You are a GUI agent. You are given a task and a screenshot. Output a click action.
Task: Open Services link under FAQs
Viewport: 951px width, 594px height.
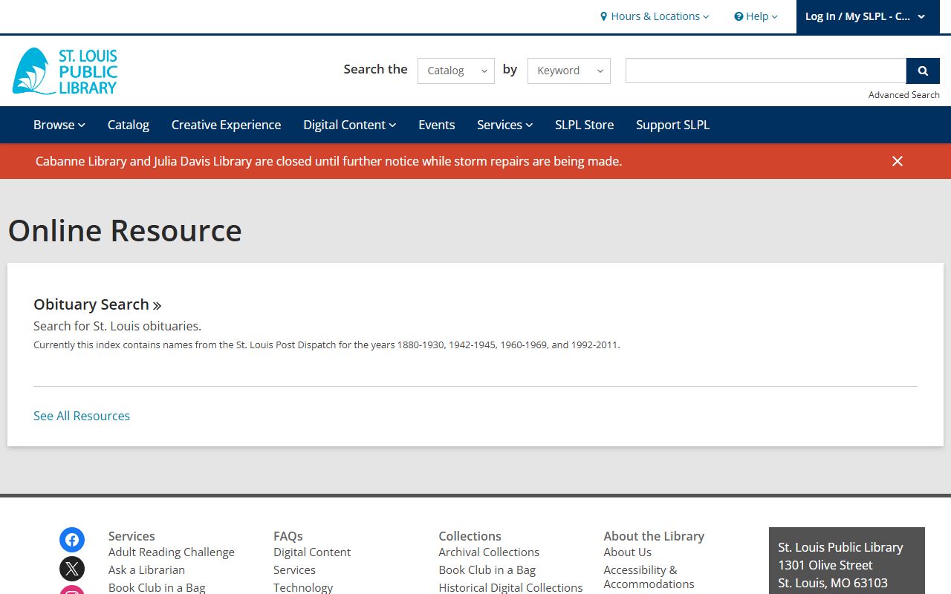(294, 569)
